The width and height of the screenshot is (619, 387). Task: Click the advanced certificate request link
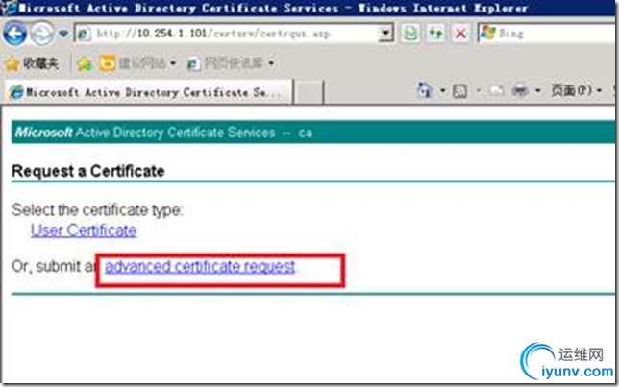(x=200, y=267)
